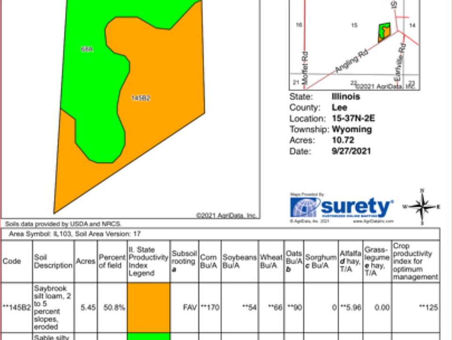Click the **145B2 code cell

(17, 307)
